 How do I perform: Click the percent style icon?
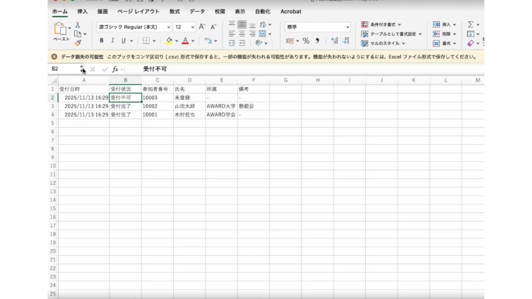306,41
